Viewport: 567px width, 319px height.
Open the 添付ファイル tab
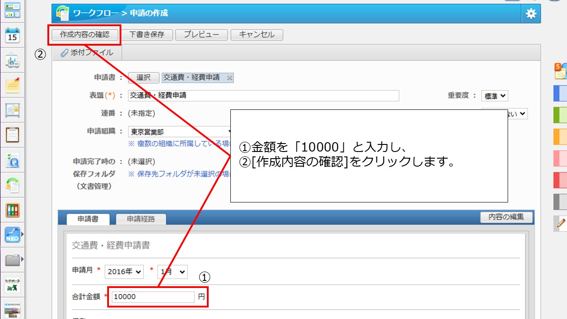(x=87, y=53)
